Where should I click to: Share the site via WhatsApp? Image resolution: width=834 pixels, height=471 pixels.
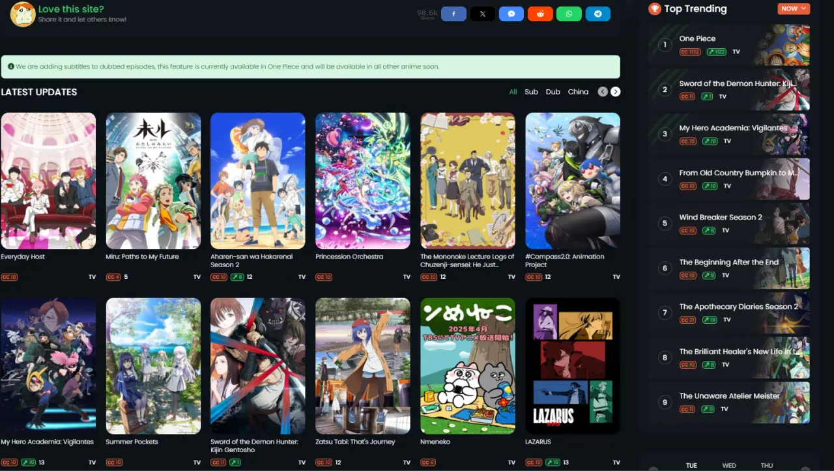(x=569, y=14)
